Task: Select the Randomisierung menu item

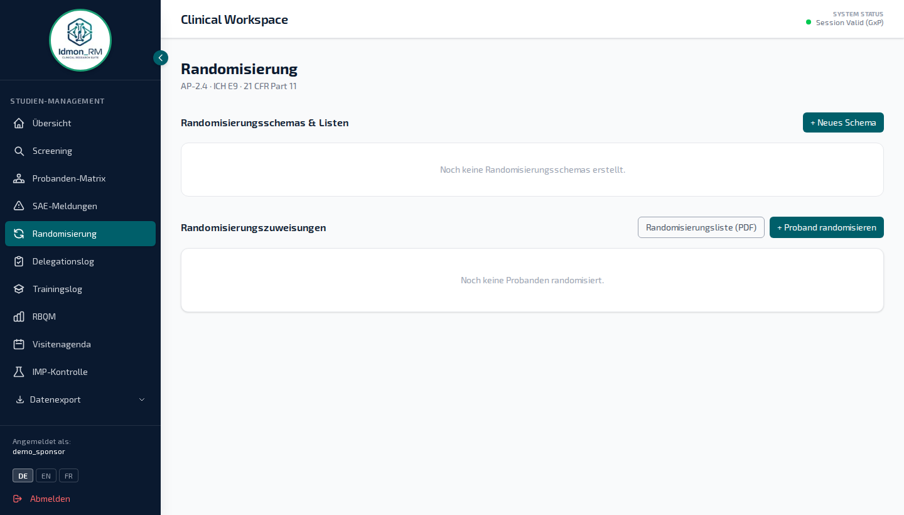Action: point(80,234)
